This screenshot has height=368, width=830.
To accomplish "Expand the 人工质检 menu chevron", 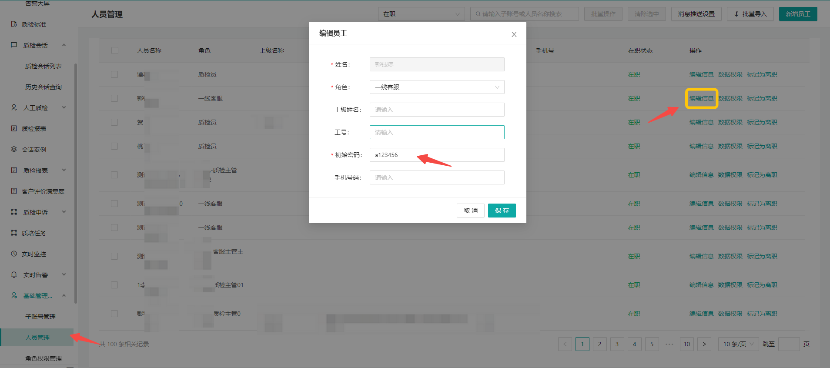I will point(64,107).
